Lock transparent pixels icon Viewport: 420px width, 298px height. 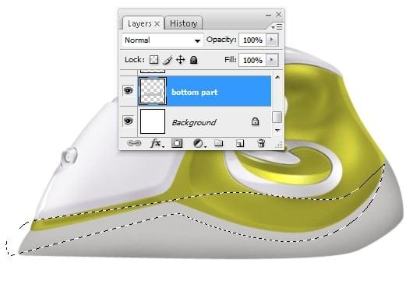154,60
